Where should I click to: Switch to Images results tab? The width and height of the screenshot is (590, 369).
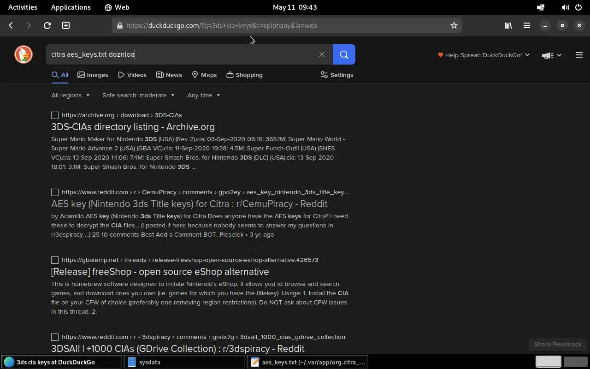click(x=93, y=75)
